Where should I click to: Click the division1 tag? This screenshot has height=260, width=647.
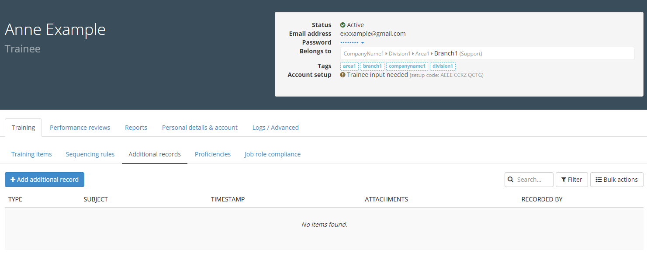pos(443,66)
